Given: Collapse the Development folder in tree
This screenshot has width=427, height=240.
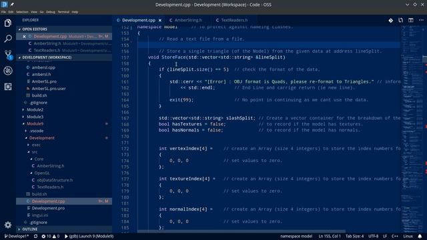Looking at the screenshot, I should pyautogui.click(x=64, y=138).
